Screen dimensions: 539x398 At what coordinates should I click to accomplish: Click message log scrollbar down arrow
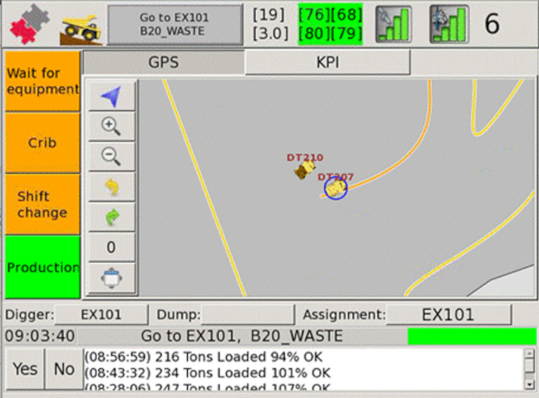(530, 384)
